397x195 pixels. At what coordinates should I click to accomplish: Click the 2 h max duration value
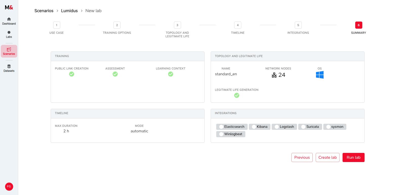[66, 131]
